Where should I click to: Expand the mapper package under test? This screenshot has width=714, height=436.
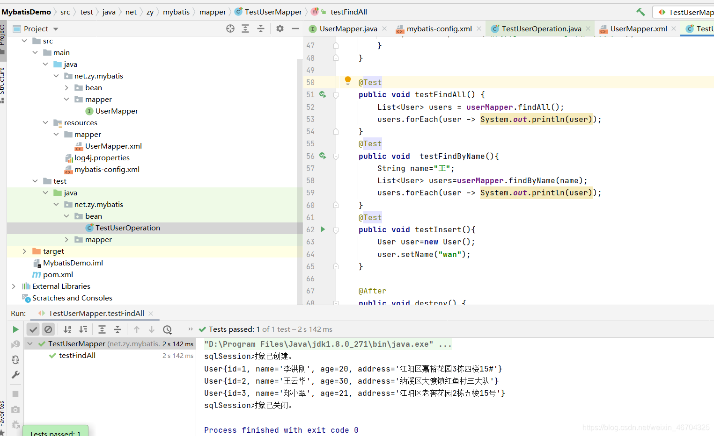pyautogui.click(x=66, y=239)
